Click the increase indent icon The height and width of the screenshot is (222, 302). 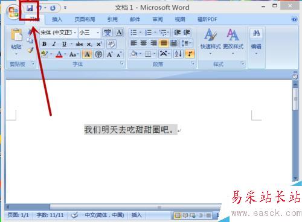click(187, 32)
